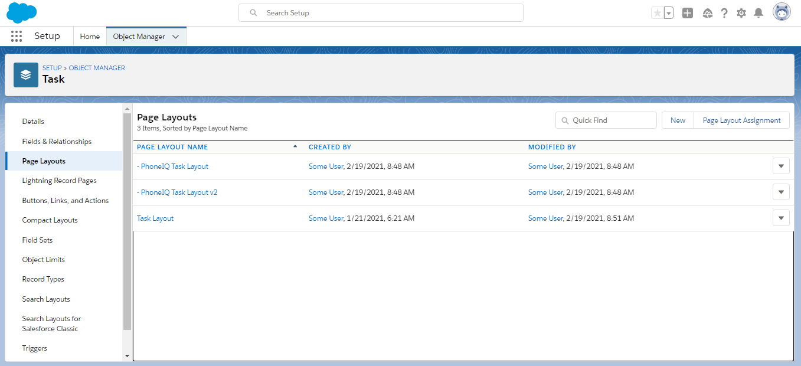
Task: Open the App Launcher grid icon
Action: click(x=17, y=36)
